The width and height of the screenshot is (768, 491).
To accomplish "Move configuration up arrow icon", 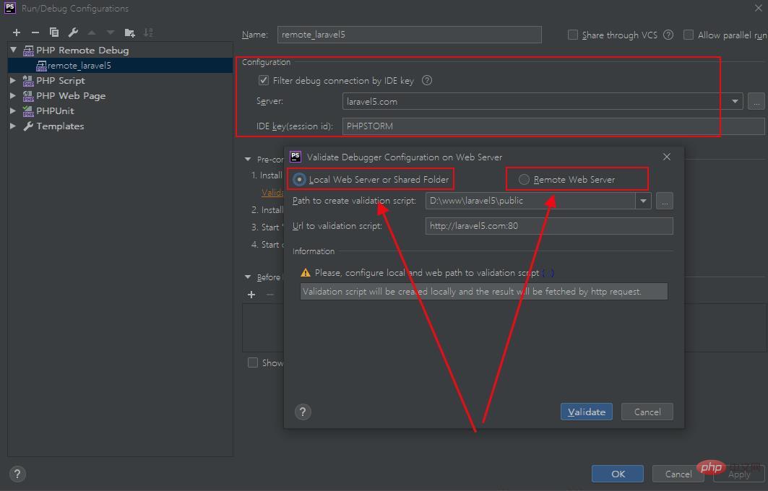I will tap(92, 32).
